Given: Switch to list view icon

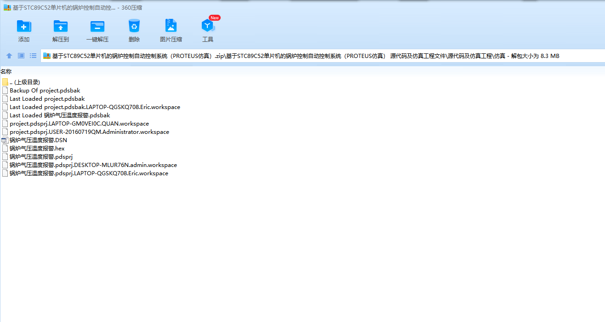Looking at the screenshot, I should tap(33, 56).
